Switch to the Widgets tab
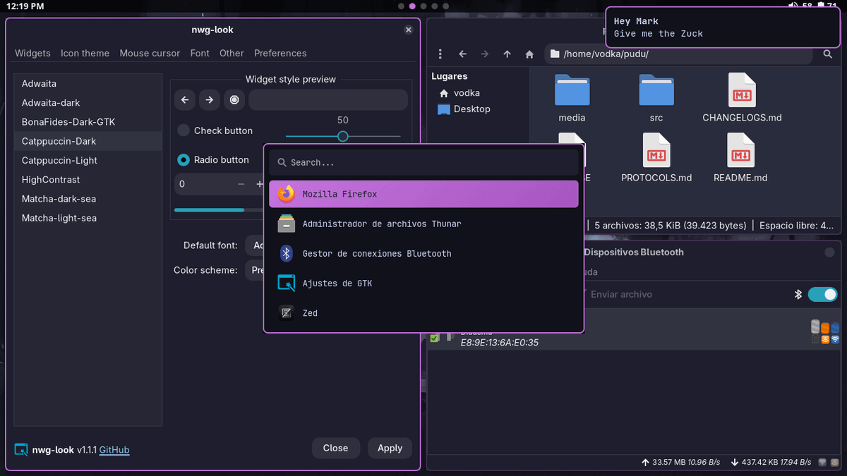 pyautogui.click(x=32, y=53)
